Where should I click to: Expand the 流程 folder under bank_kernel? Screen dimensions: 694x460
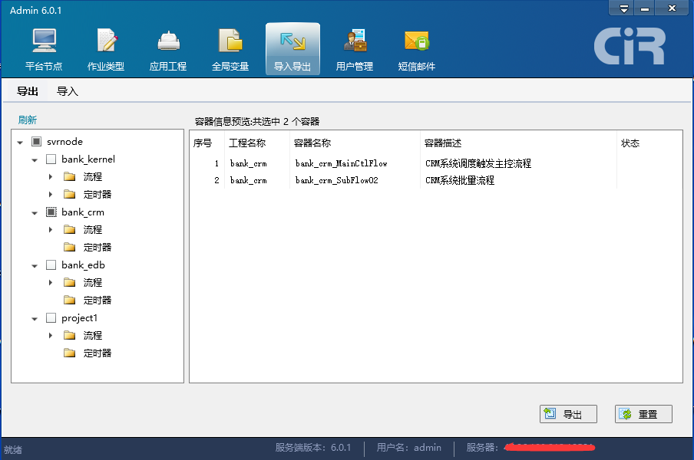[x=51, y=177]
